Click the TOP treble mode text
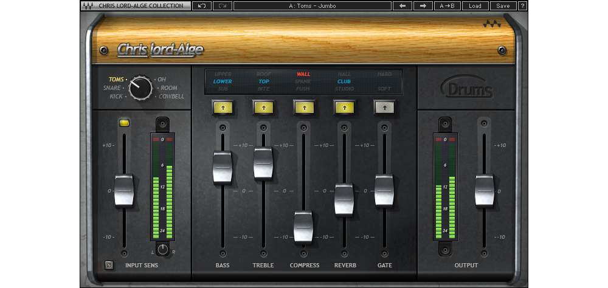Viewport: 608px width, 288px height. point(264,81)
